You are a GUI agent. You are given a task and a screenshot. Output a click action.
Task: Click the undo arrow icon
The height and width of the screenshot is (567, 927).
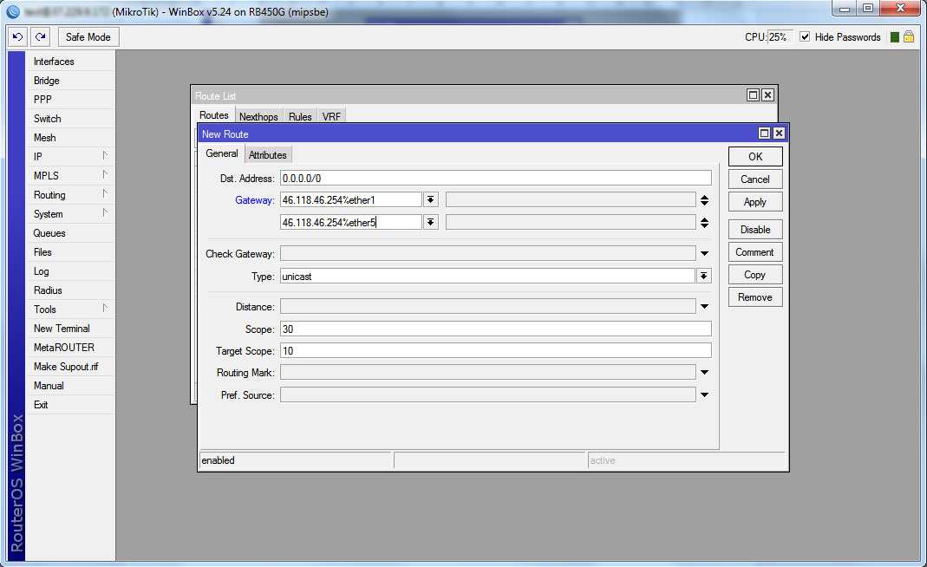[x=17, y=37]
